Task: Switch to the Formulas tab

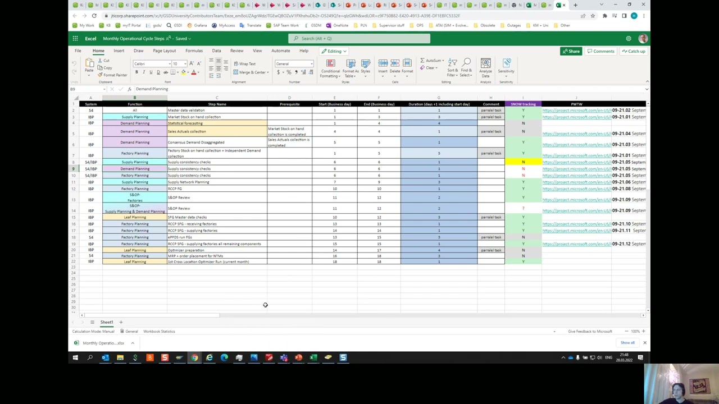Action: (194, 51)
